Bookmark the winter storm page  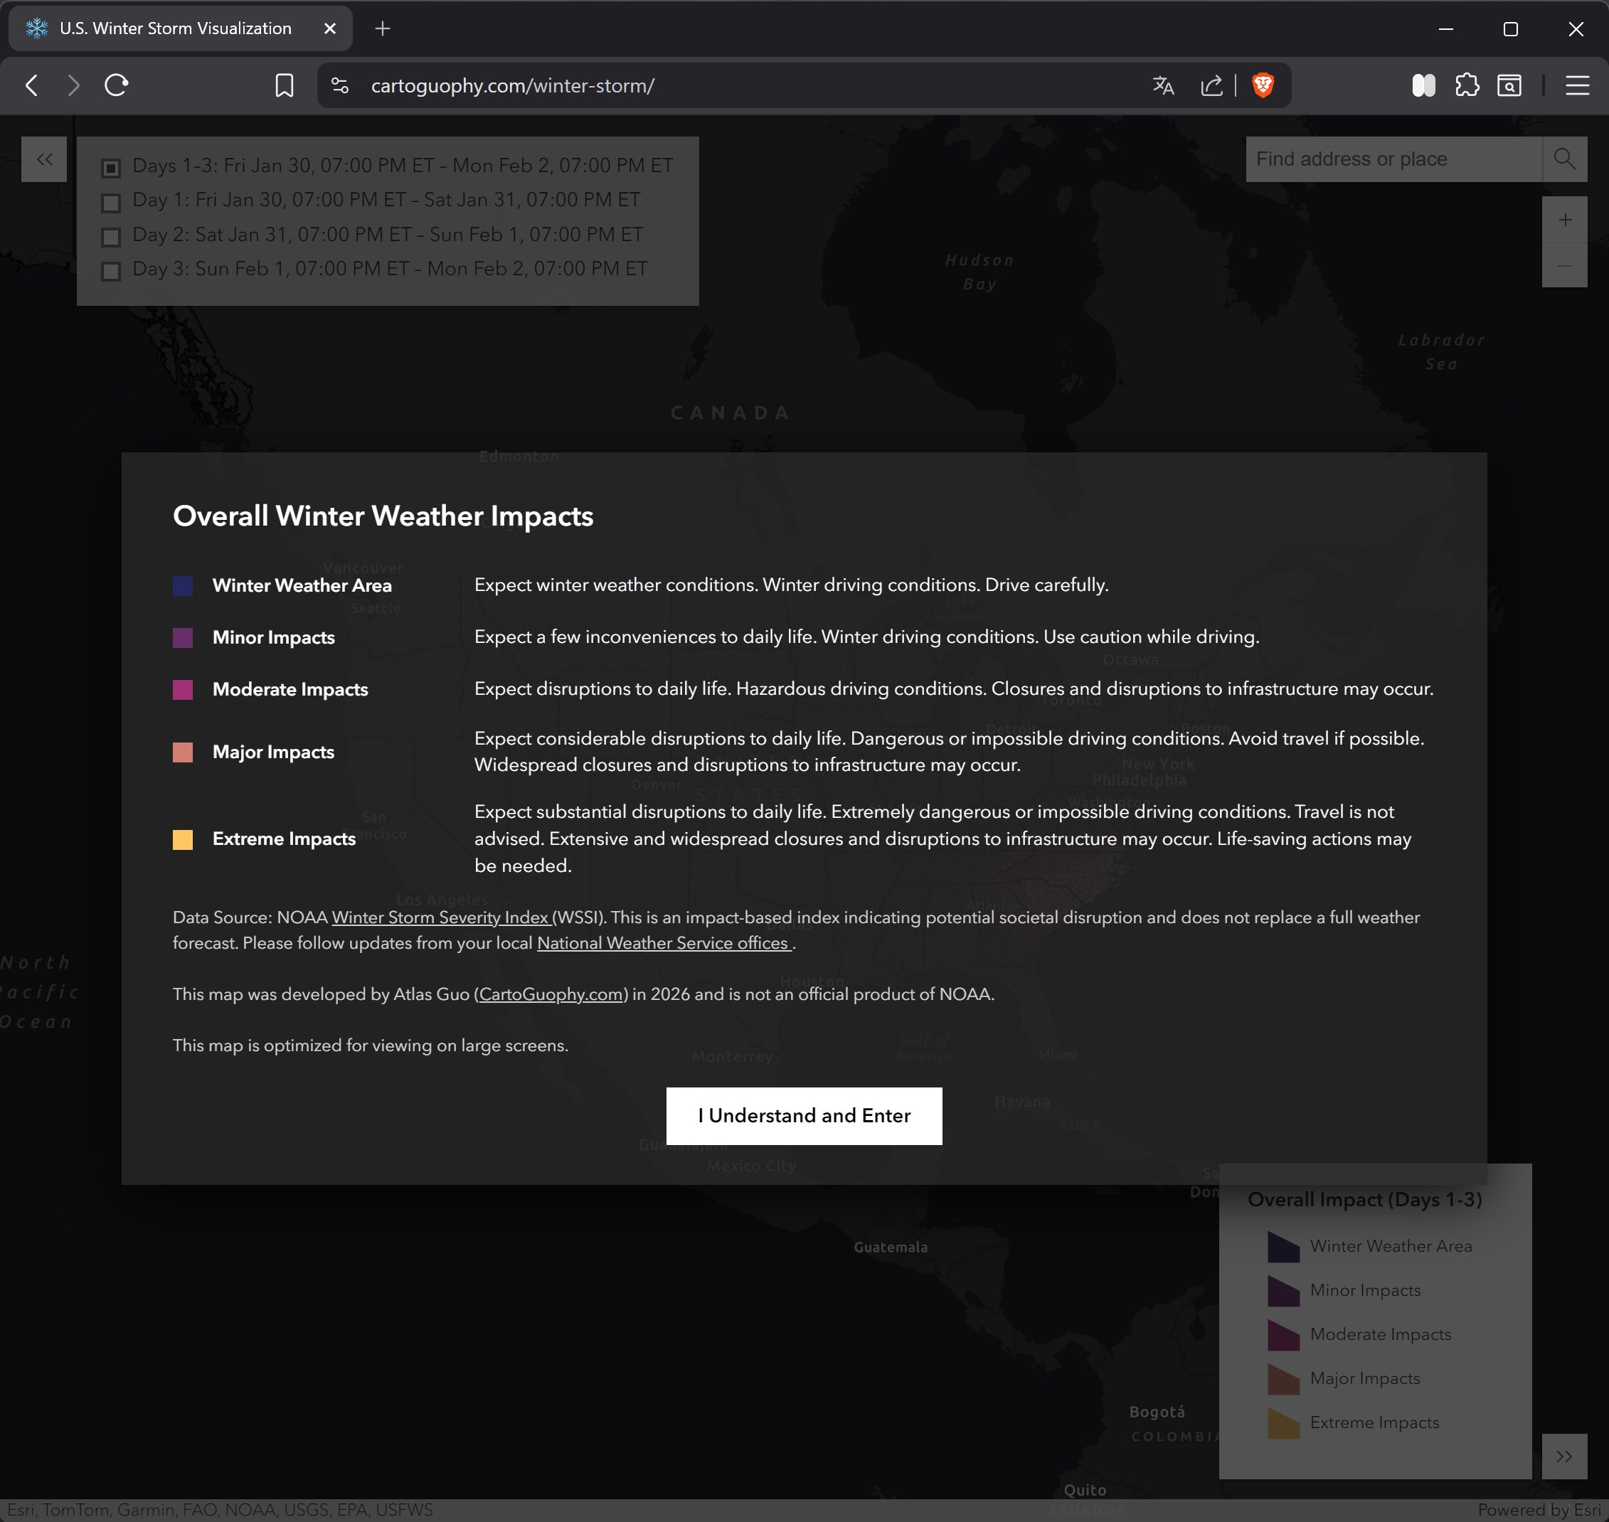click(284, 85)
